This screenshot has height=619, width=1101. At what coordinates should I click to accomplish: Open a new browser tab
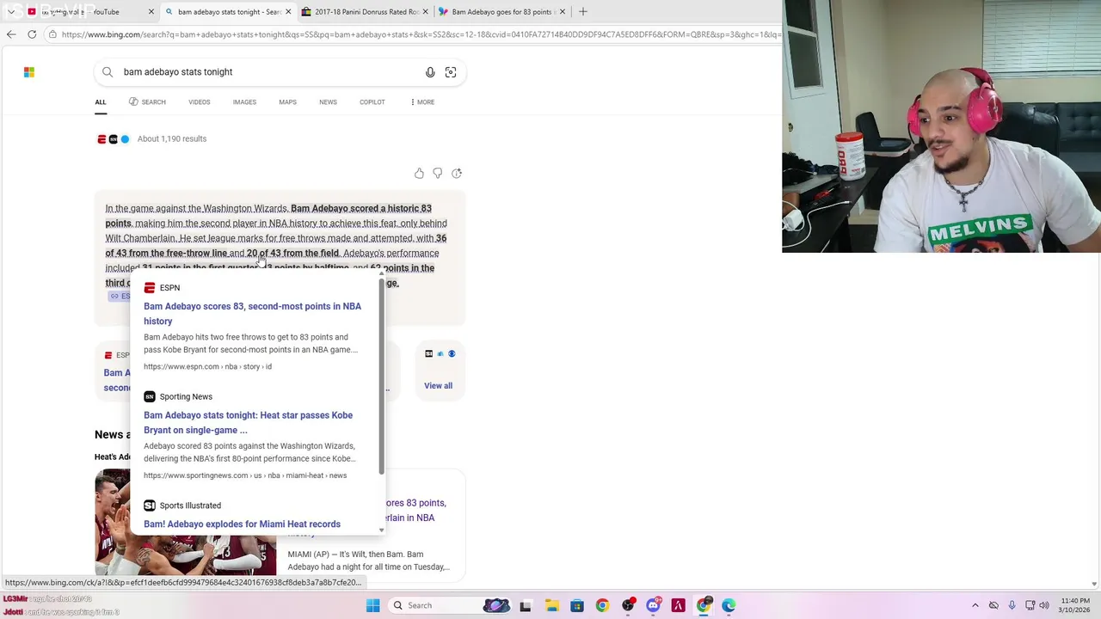click(583, 12)
